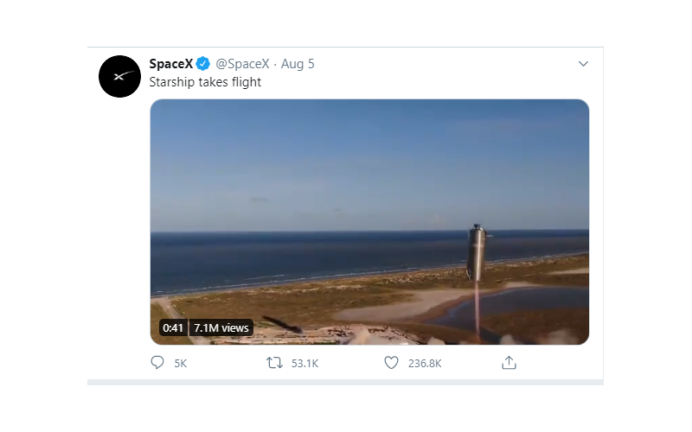Reply to the tweet via speech bubble icon
Screen dimensions: 692x432
tap(157, 363)
